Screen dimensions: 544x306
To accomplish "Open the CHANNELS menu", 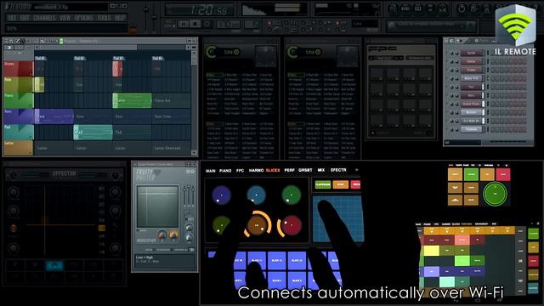I will (x=45, y=18).
